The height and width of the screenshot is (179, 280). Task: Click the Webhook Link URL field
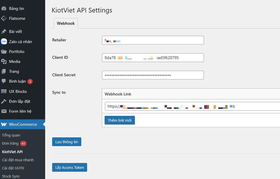coord(192,107)
